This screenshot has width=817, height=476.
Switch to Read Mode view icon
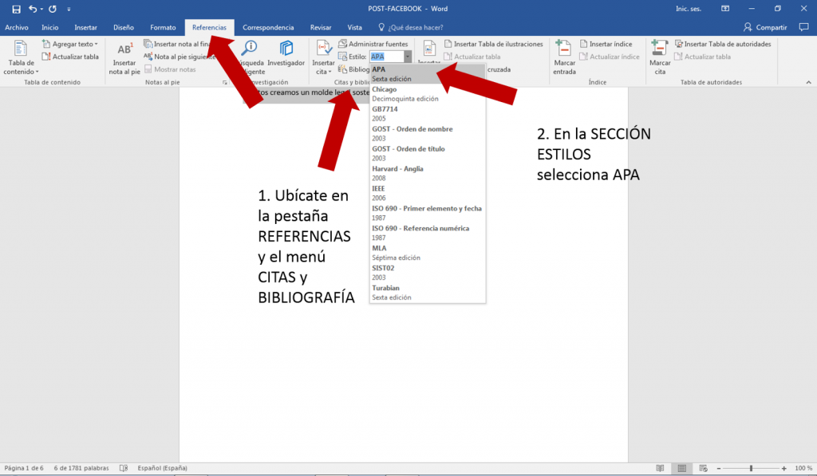click(660, 468)
